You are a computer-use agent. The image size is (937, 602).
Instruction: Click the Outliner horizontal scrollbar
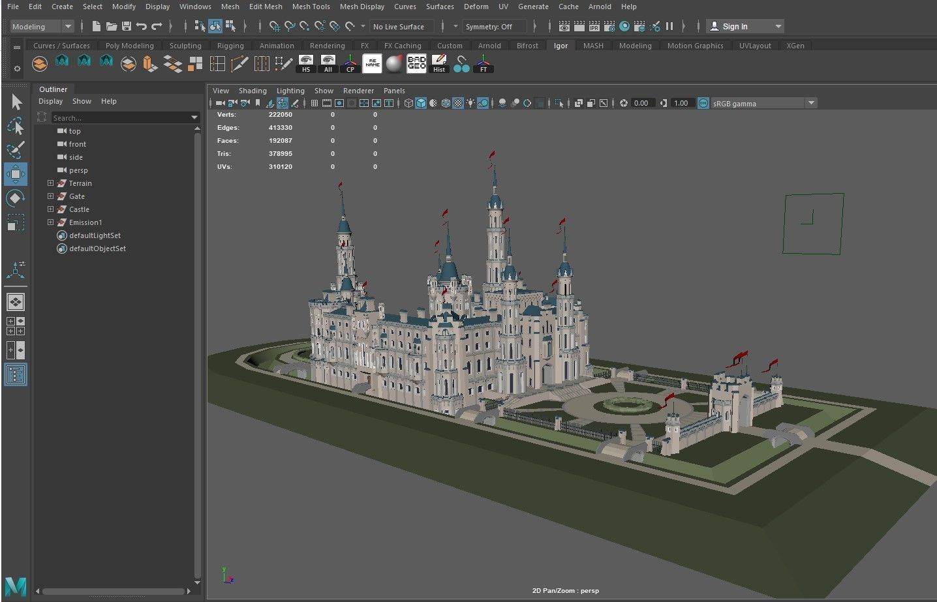point(114,592)
